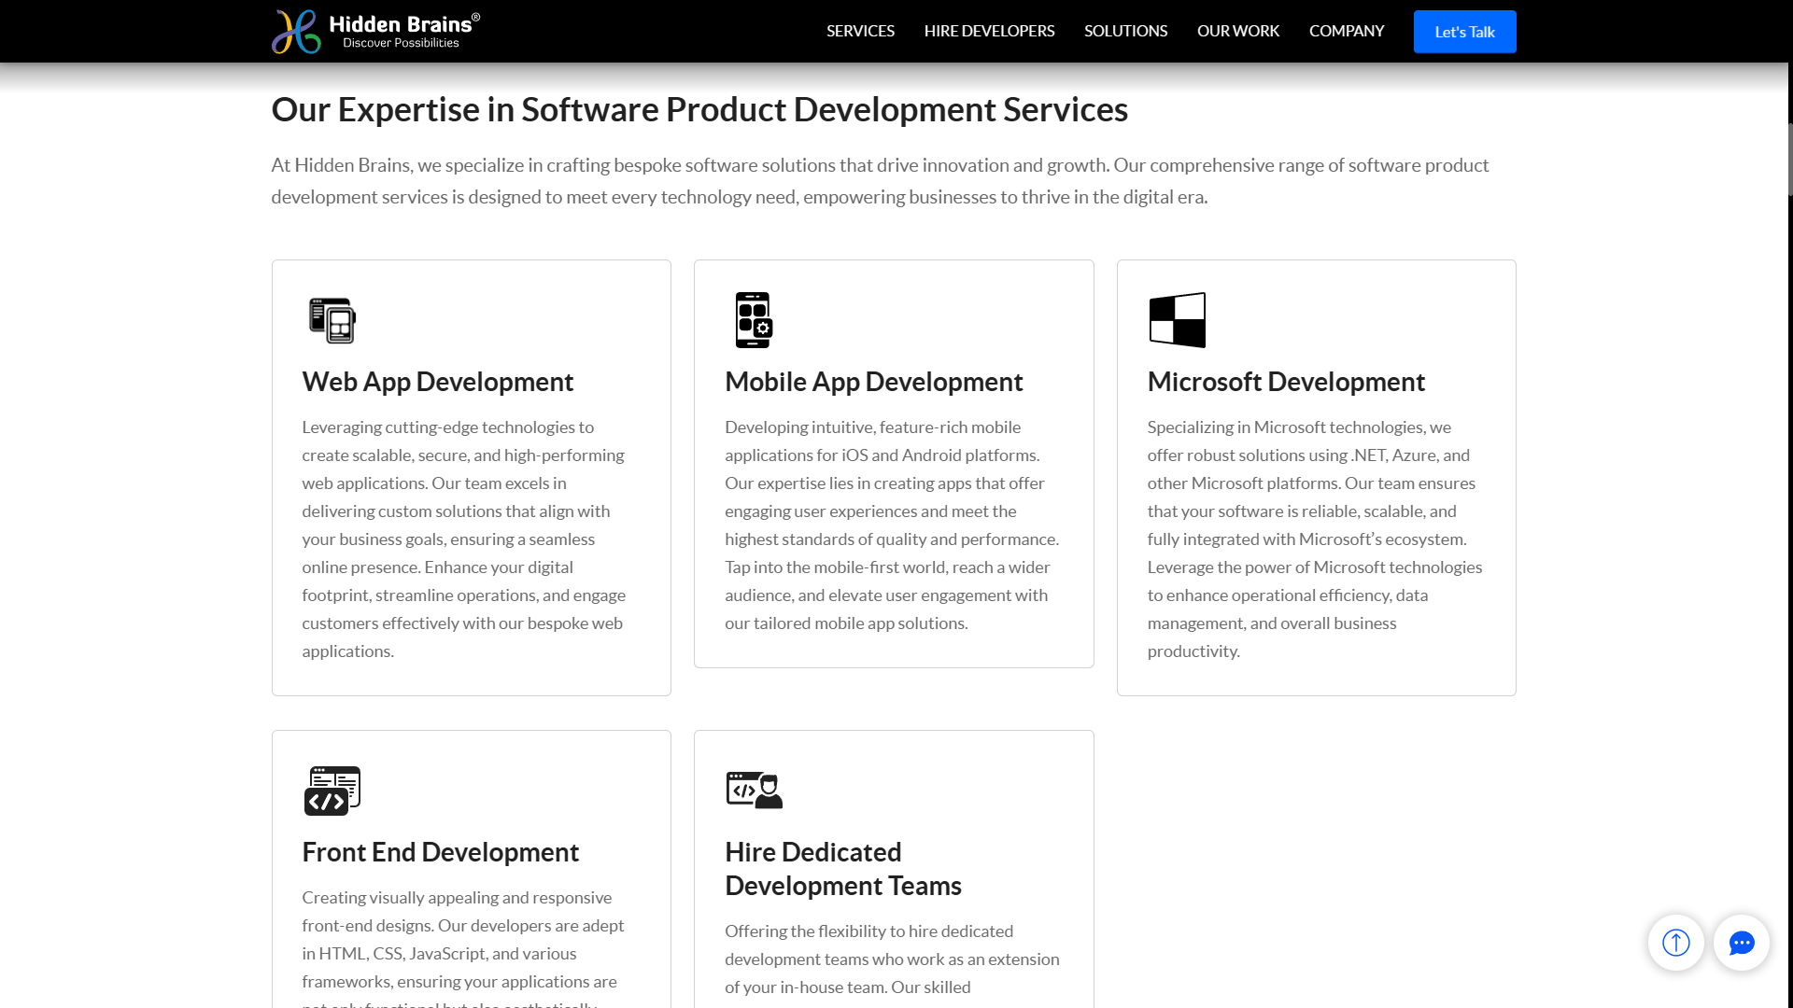
Task: Open the OUR WORK menu
Action: click(1237, 31)
